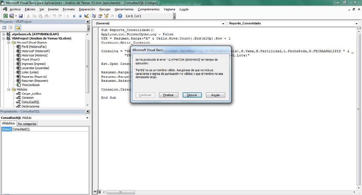Click the Redo arrow icon
Viewport: 362px width, 195px height.
tap(60, 16)
